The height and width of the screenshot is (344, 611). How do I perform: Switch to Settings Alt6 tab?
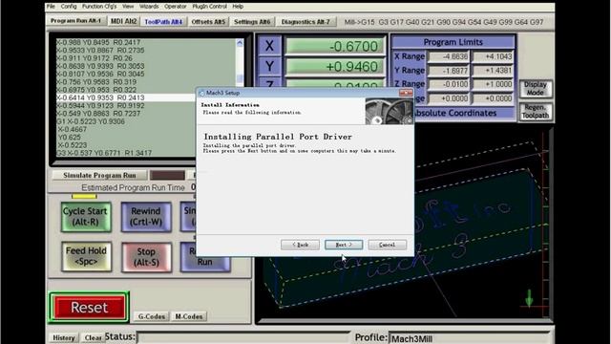point(252,22)
